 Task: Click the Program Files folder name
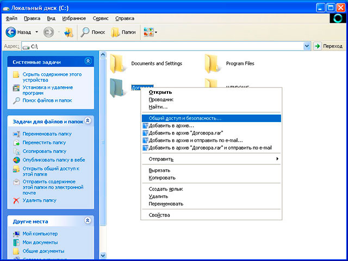pos(240,63)
